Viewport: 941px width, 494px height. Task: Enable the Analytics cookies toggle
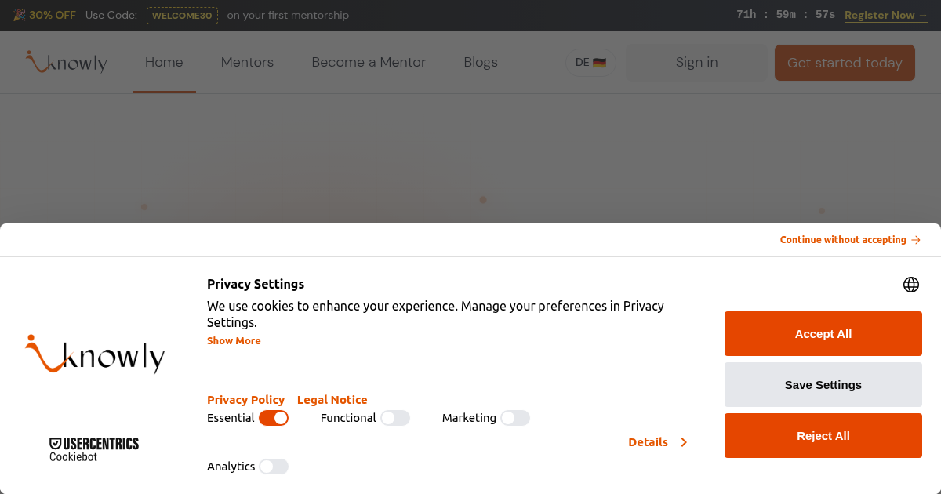(274, 467)
